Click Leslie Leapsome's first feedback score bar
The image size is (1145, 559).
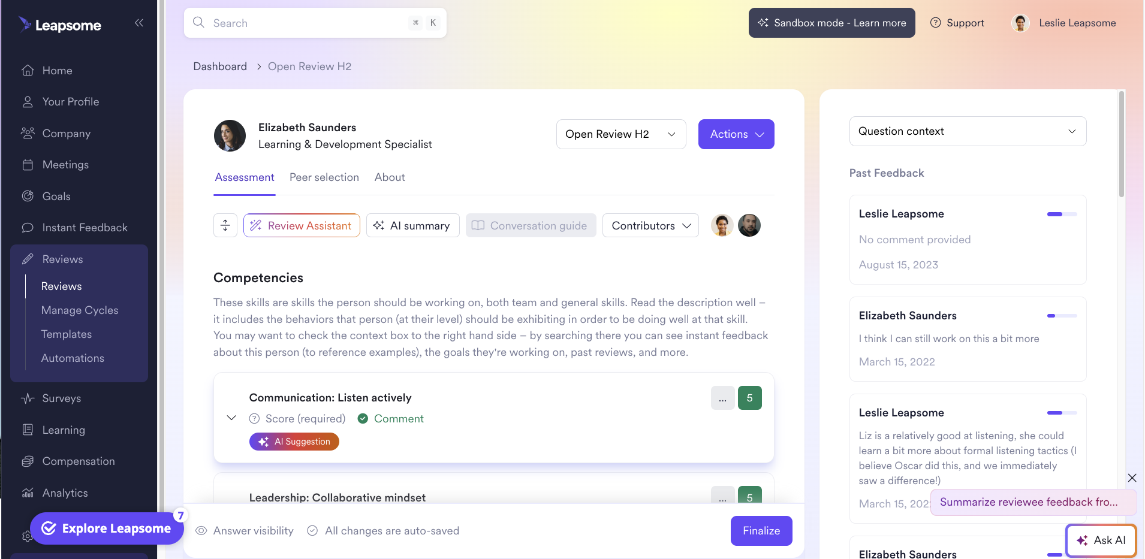pyautogui.click(x=1062, y=214)
